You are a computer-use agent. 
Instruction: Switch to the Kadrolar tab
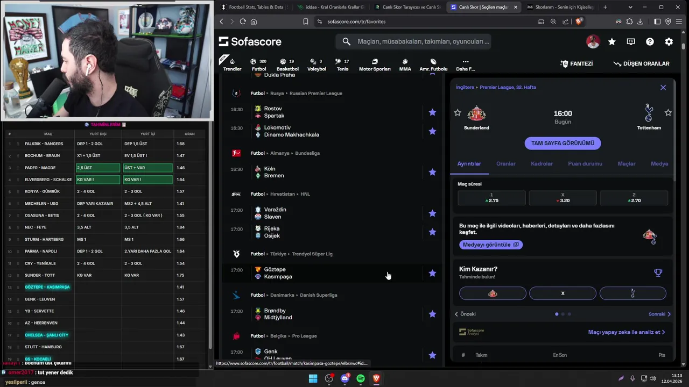tap(542, 163)
